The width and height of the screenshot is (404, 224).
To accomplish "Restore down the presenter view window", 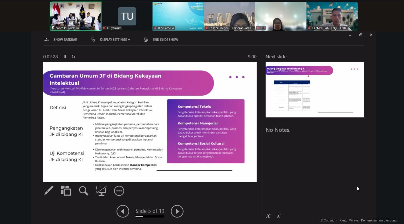I will (x=361, y=35).
